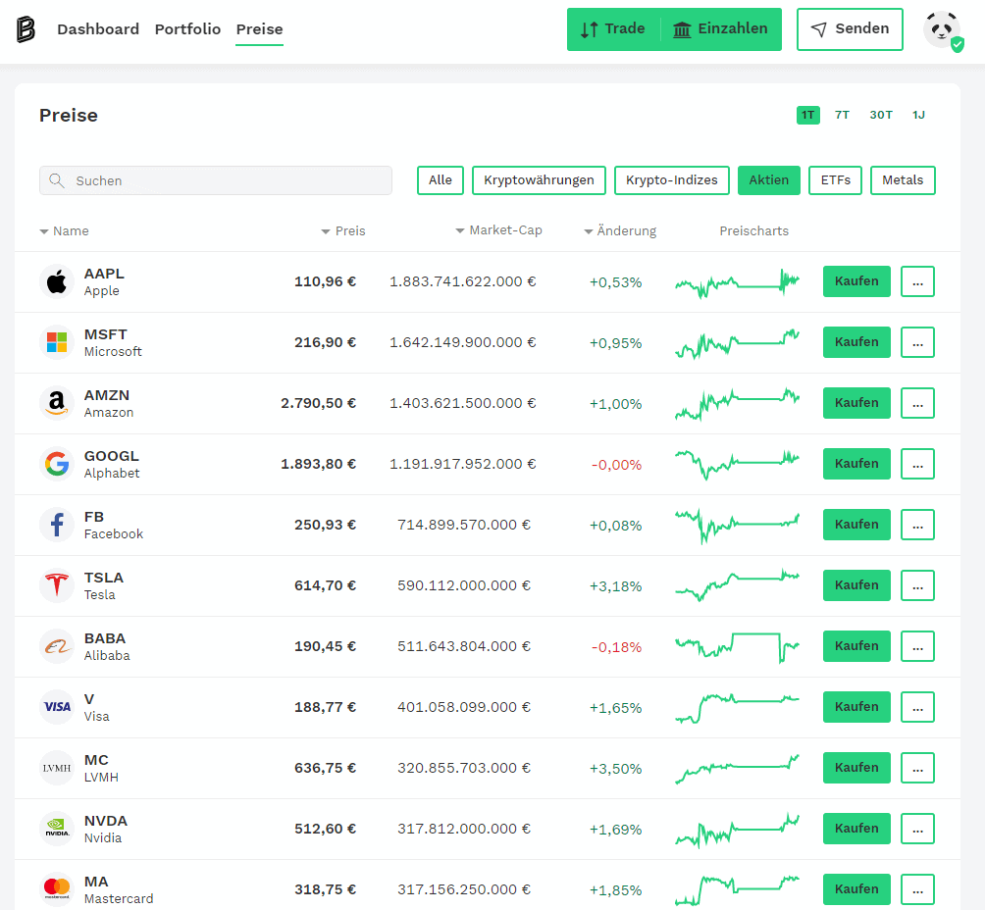Click the Alibaba logo icon

coord(57,646)
